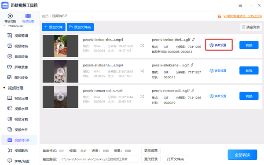
Task: Open 视频剪辑 in the sidebar
Action: (21, 36)
